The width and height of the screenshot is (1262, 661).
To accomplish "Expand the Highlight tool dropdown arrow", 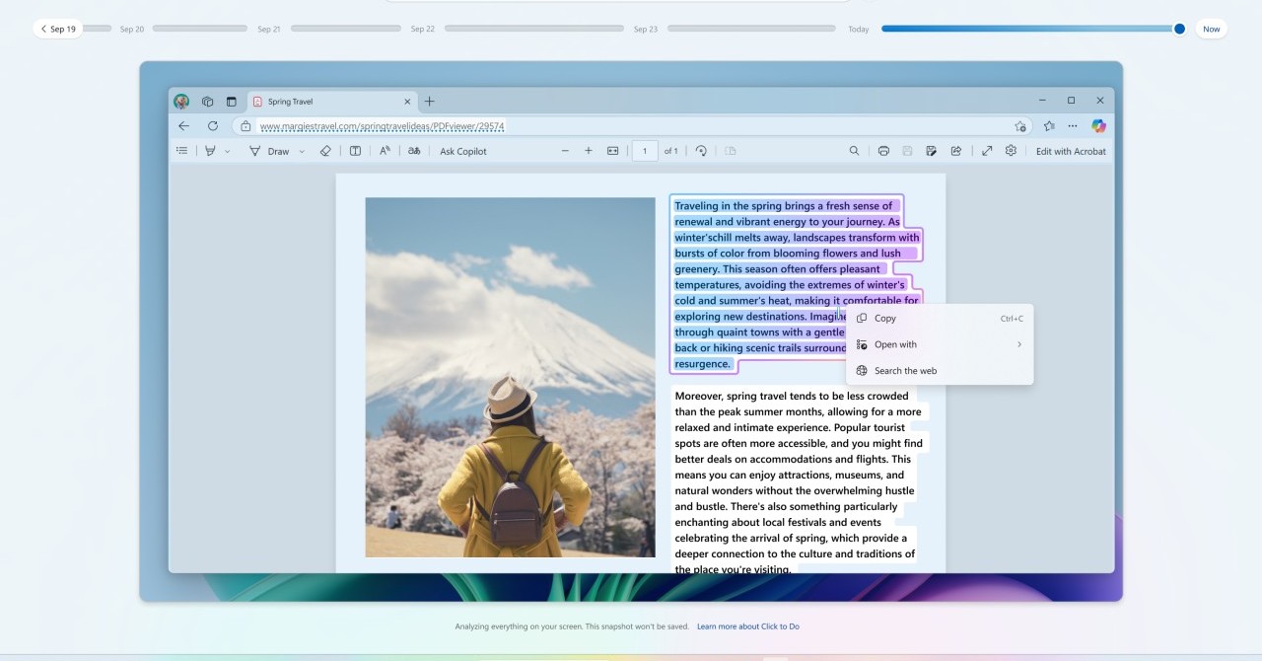I will click(x=228, y=152).
